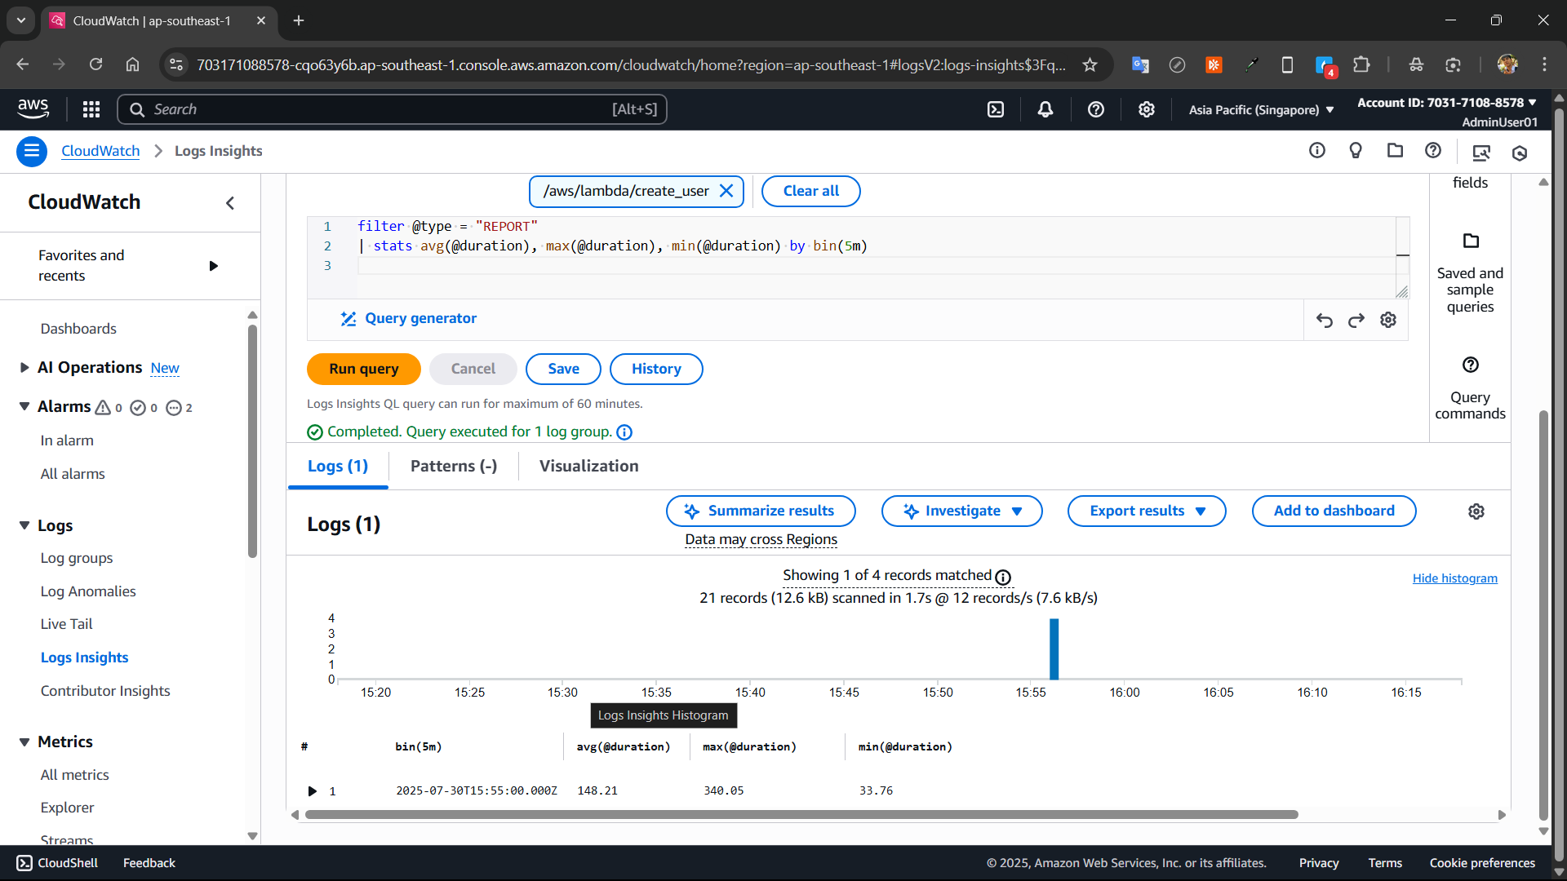Image resolution: width=1567 pixels, height=881 pixels.
Task: Collapse the CloudWatch sidebar with chevron
Action: (x=230, y=203)
